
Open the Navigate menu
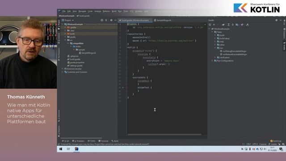tap(82, 11)
